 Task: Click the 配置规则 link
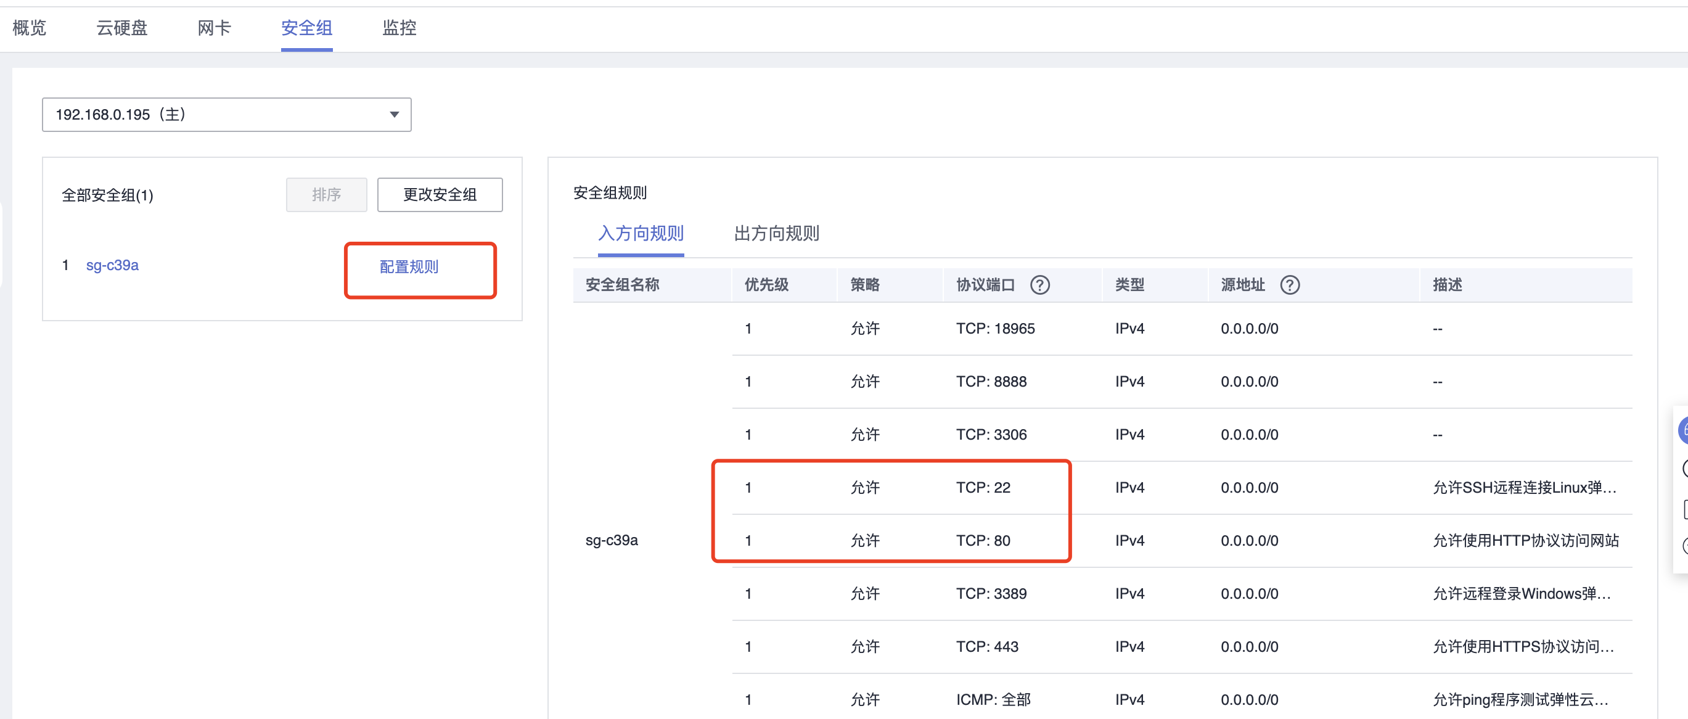[409, 267]
